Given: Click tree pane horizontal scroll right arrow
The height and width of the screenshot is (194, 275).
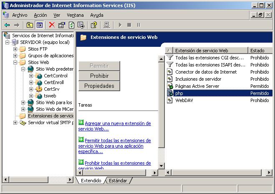Looking at the screenshot, I should click(x=70, y=179).
